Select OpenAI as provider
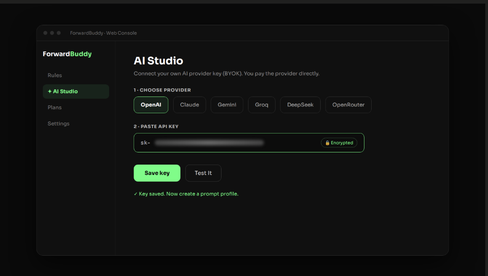This screenshot has width=488, height=276. pos(151,105)
